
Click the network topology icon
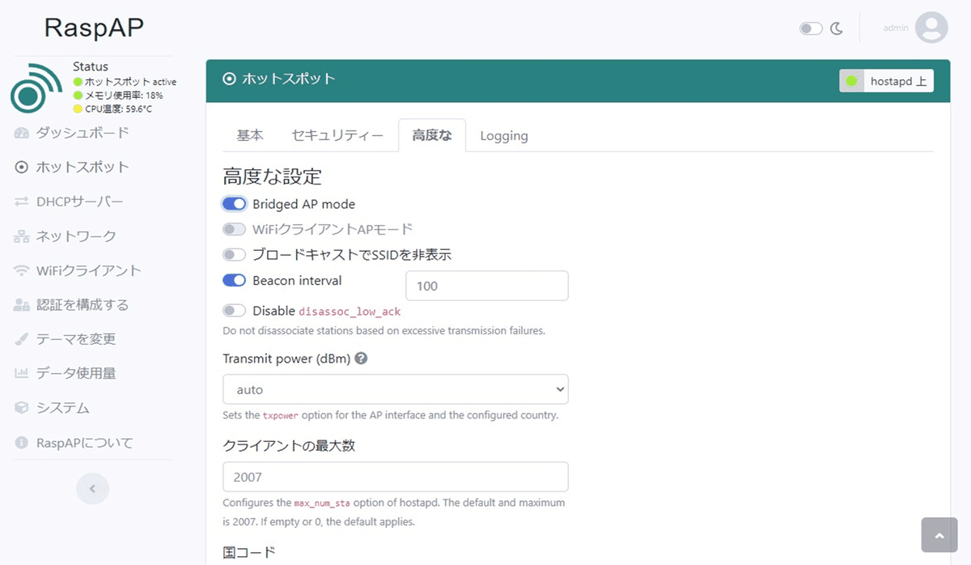pos(22,236)
